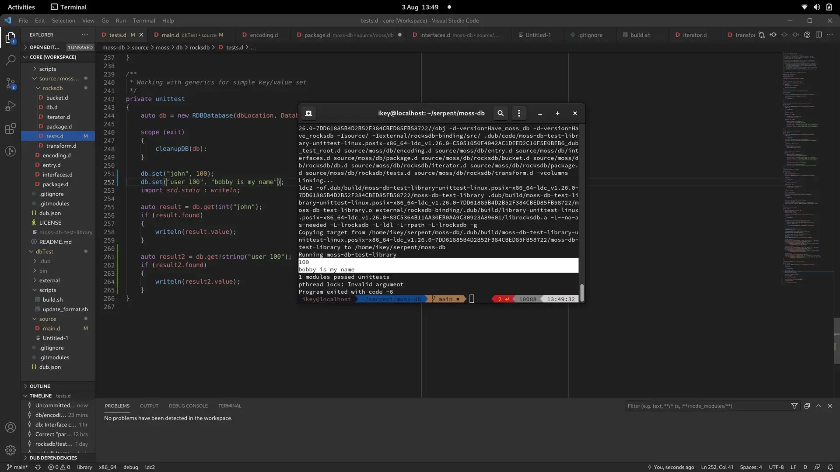Open the Extensions view icon
The image size is (840, 472).
pyautogui.click(x=10, y=128)
